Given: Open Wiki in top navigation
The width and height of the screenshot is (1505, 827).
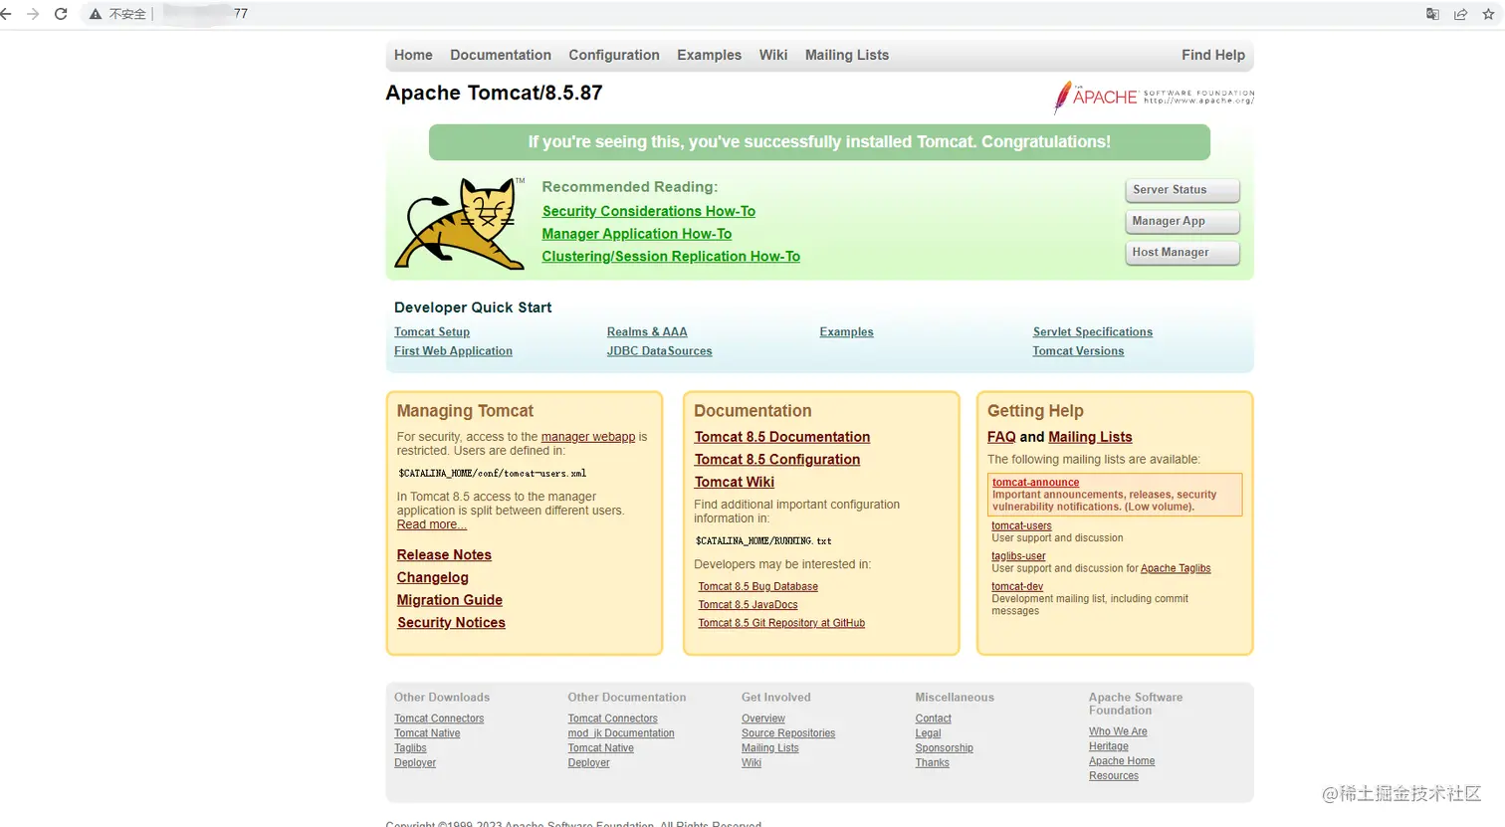Looking at the screenshot, I should pos(773,55).
